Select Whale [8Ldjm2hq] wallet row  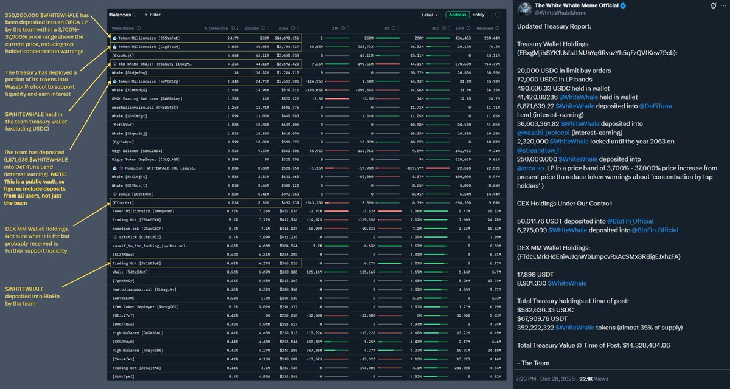305,72
